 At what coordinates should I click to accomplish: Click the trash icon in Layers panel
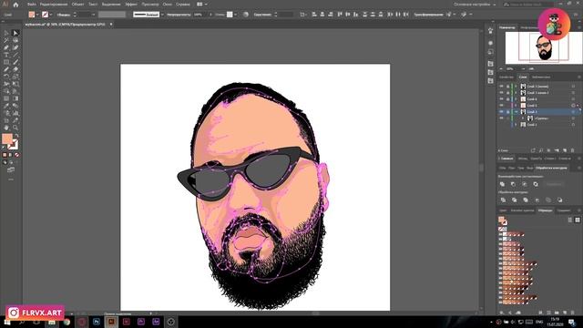point(573,150)
